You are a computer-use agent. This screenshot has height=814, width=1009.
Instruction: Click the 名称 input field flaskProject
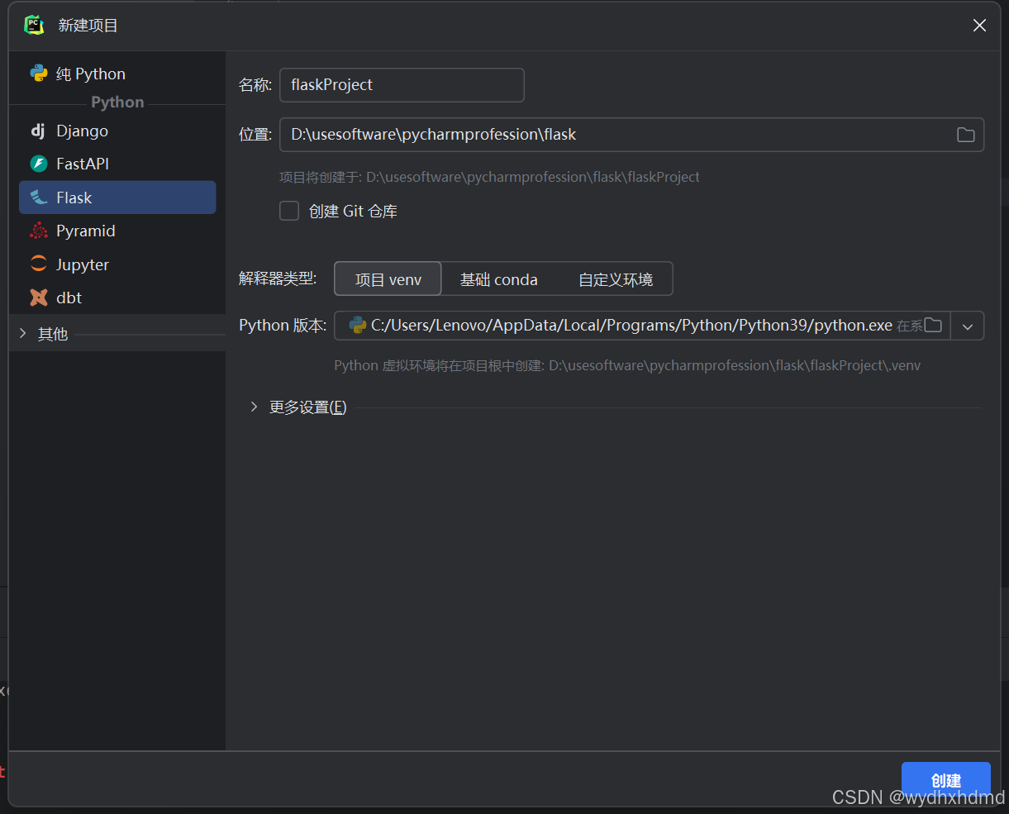[402, 85]
